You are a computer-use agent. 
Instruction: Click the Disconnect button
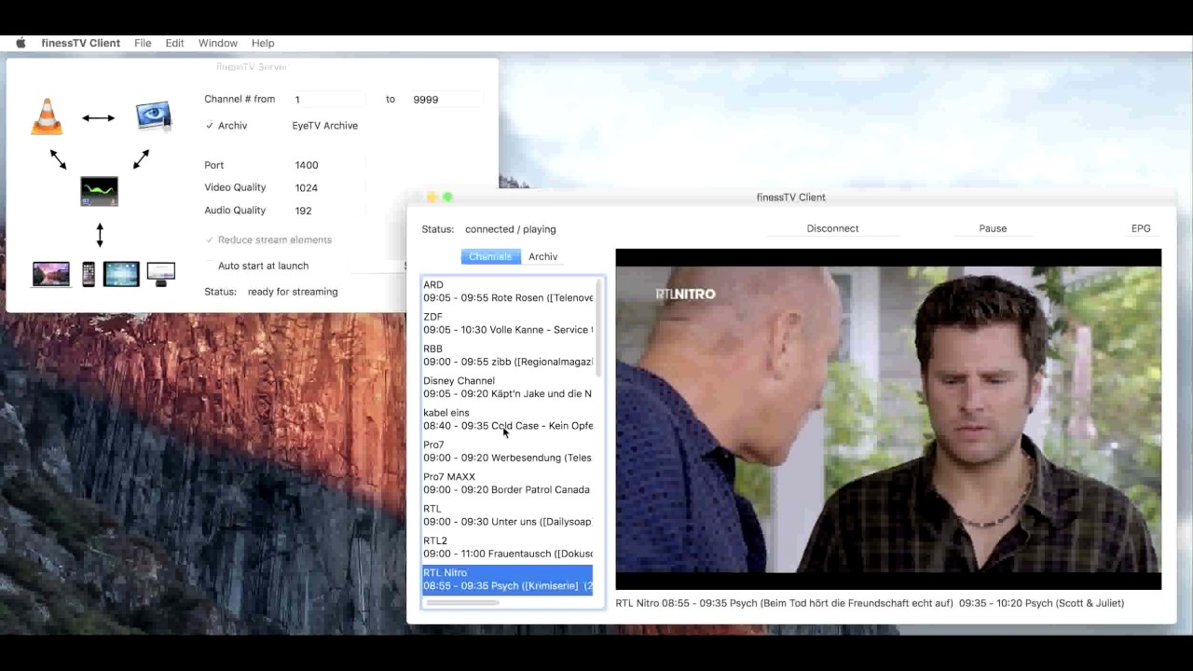[832, 228]
